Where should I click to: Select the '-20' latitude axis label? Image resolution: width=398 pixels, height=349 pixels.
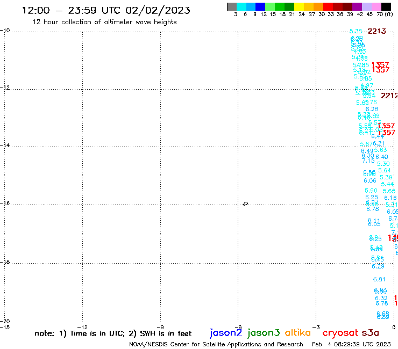click(5, 322)
